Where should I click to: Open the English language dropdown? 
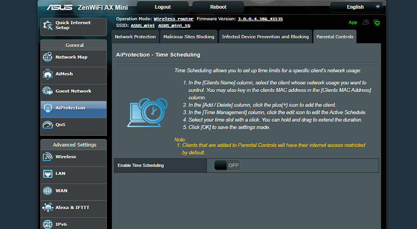(x=357, y=7)
